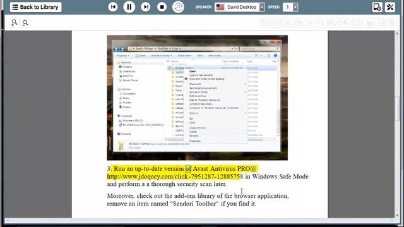Skip to the previous sentence

113,7
